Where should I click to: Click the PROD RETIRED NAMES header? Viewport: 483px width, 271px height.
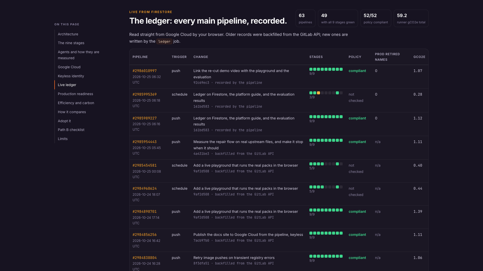[387, 57]
